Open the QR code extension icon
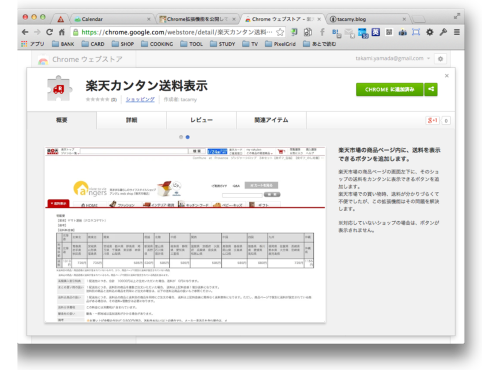Screen dimensions: 482x370 (389, 32)
